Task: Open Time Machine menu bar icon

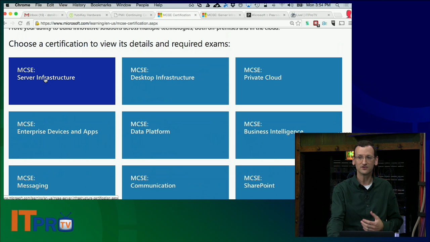Action: 257,5
